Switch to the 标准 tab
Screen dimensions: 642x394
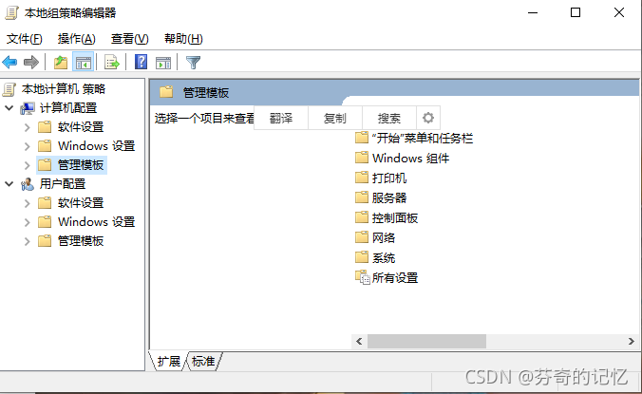[203, 362]
